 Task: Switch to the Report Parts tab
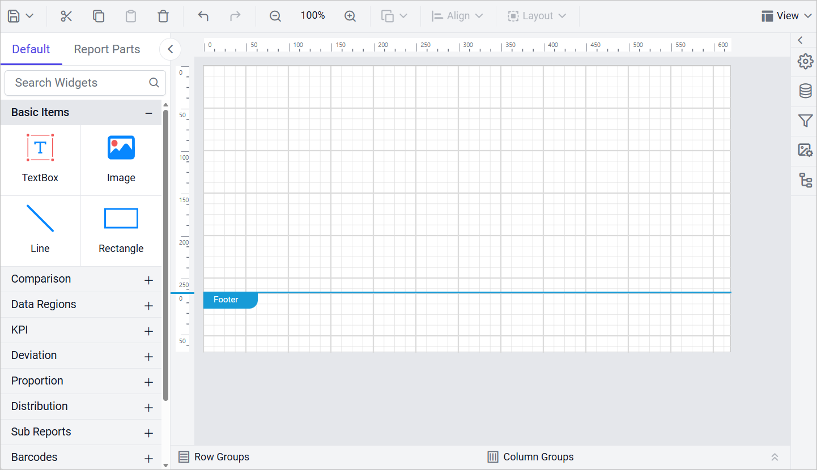pos(107,49)
